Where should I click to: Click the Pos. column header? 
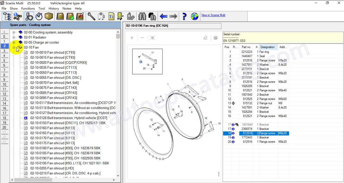(227, 47)
